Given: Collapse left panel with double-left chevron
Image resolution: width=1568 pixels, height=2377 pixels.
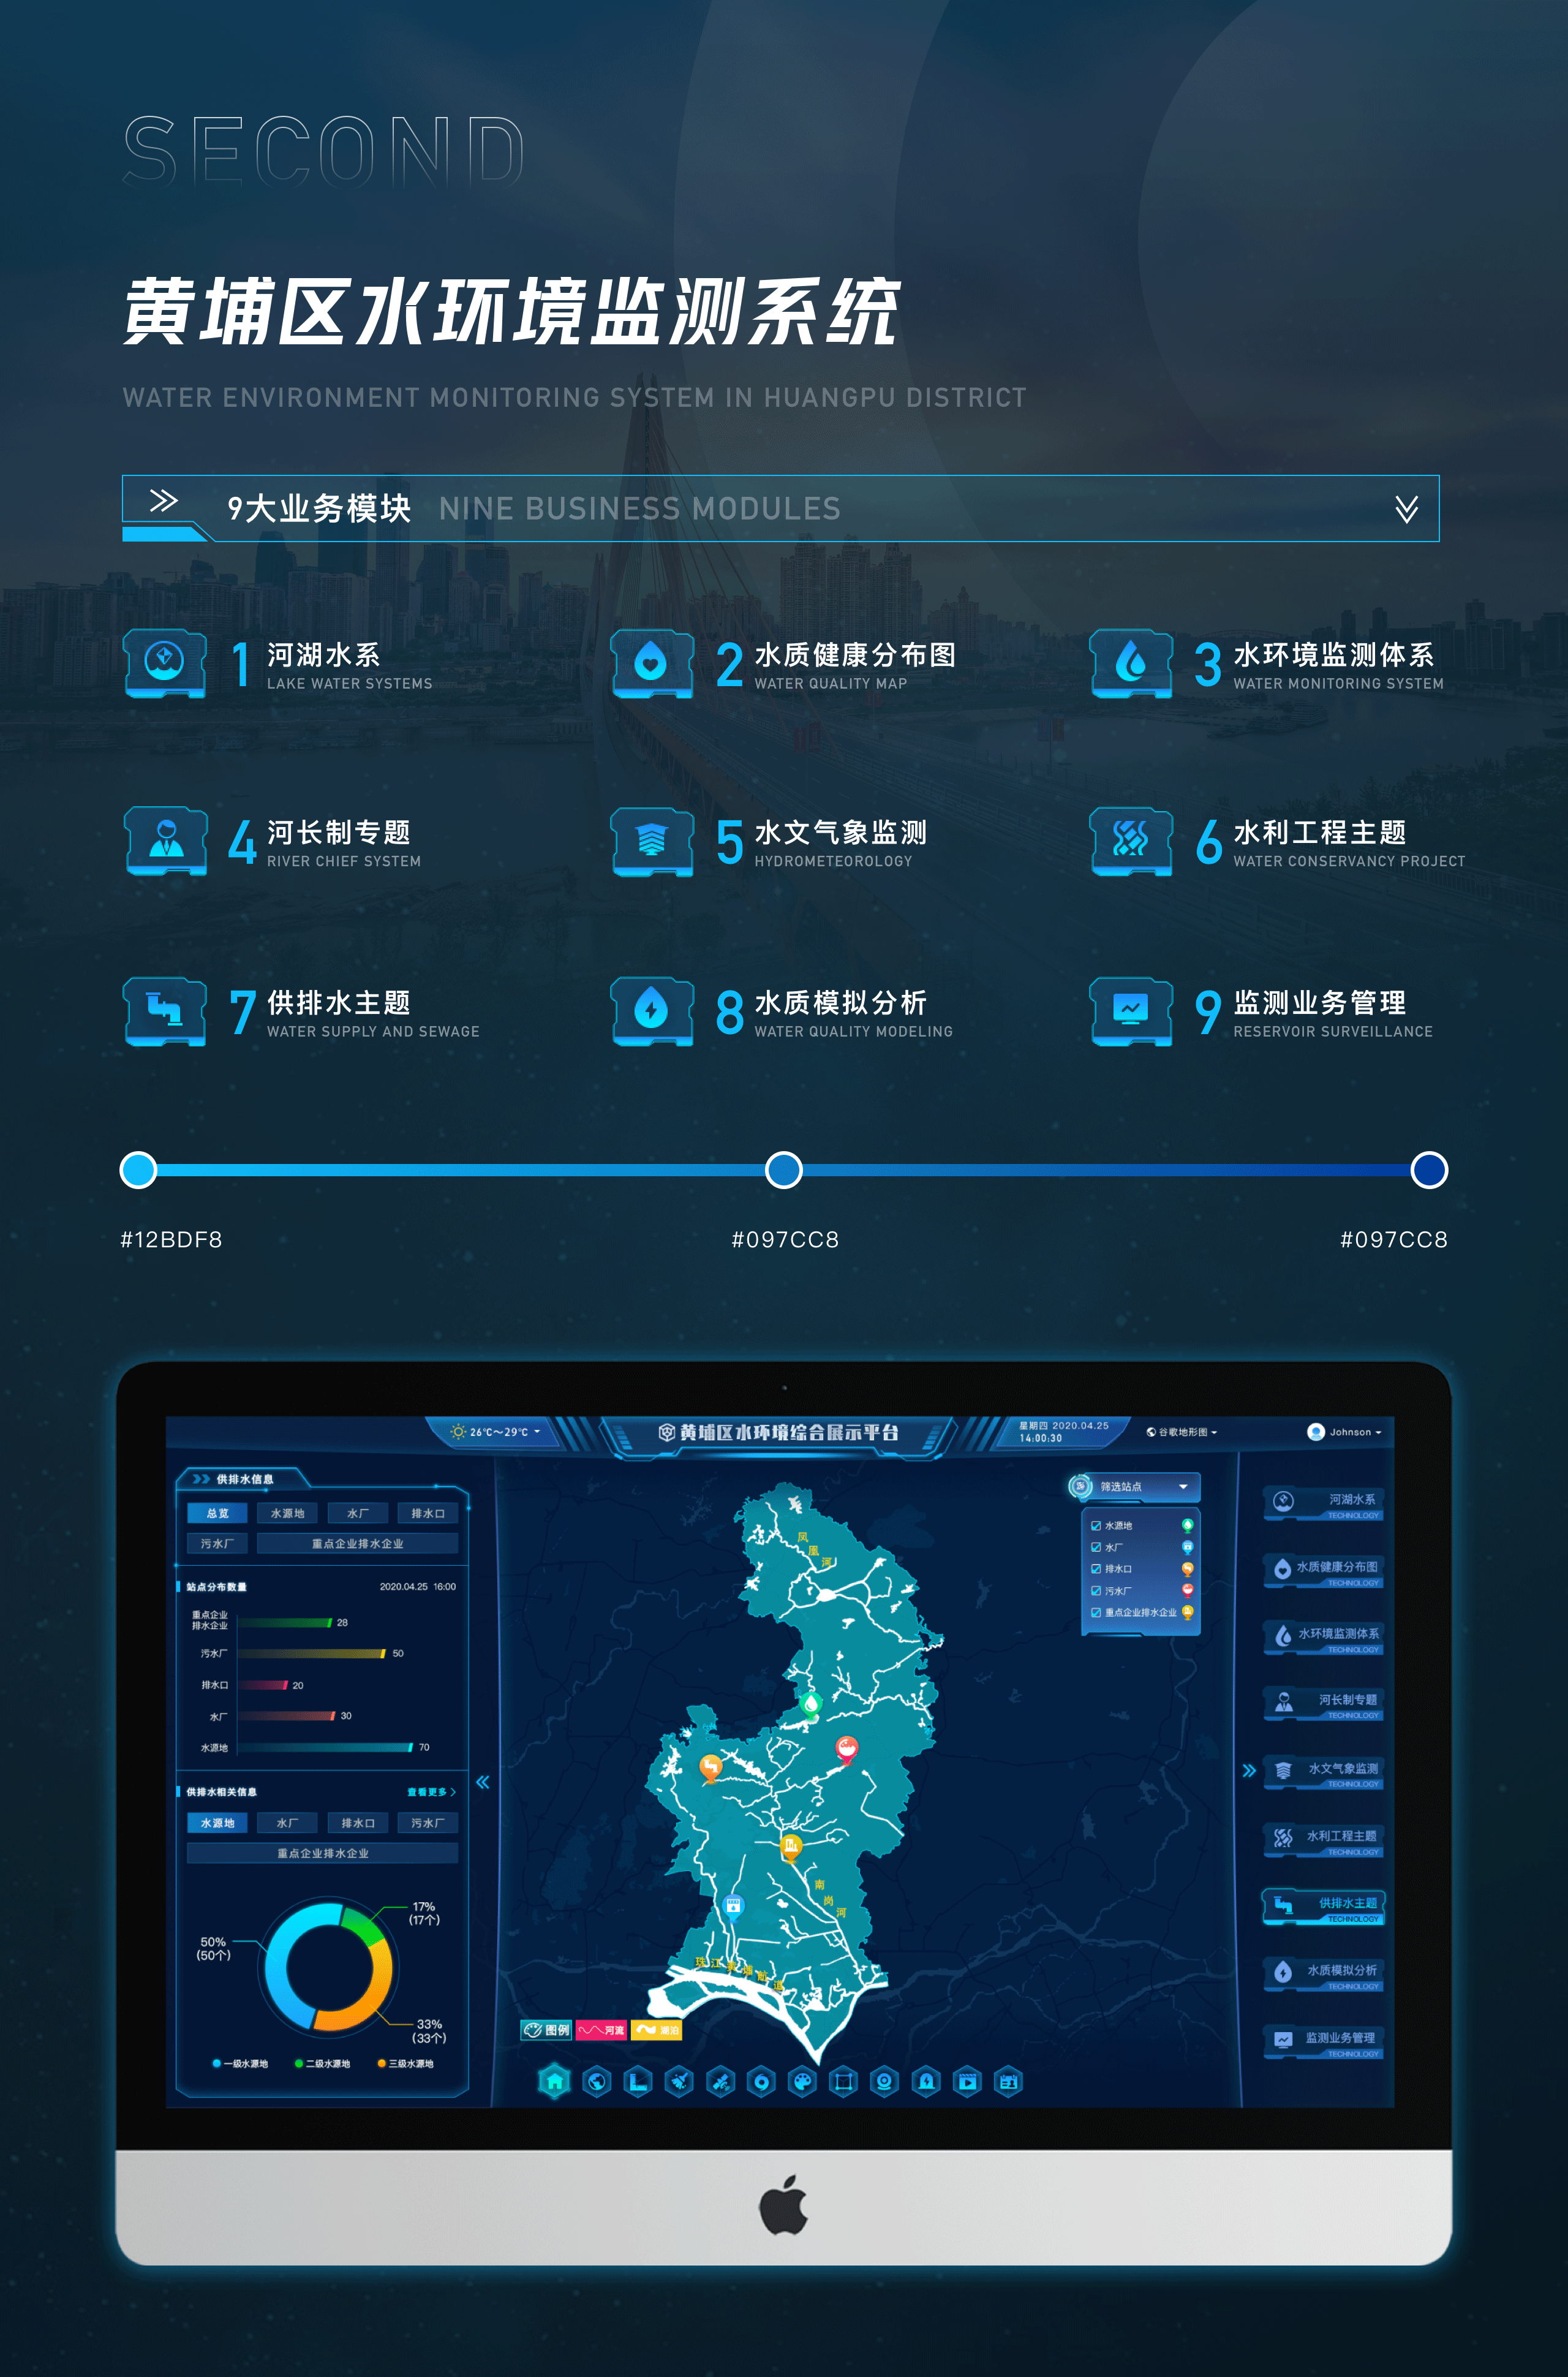Looking at the screenshot, I should (x=483, y=1782).
